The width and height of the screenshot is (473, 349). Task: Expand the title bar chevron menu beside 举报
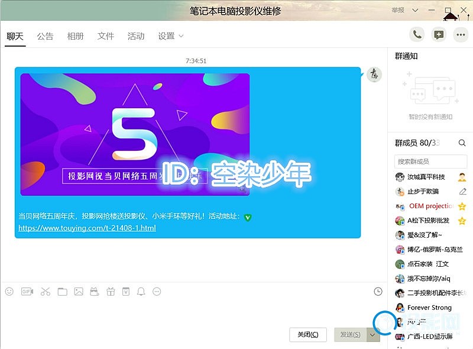(x=415, y=10)
